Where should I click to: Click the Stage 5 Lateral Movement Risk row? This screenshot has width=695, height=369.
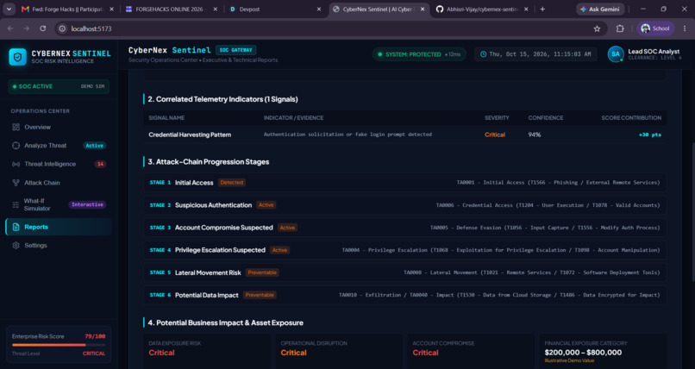point(404,272)
